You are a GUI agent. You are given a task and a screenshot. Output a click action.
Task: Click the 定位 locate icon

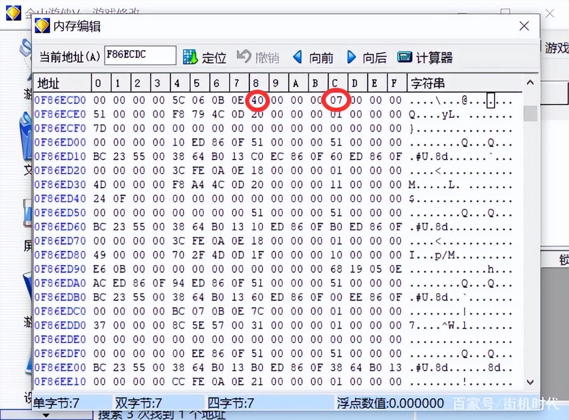[190, 57]
